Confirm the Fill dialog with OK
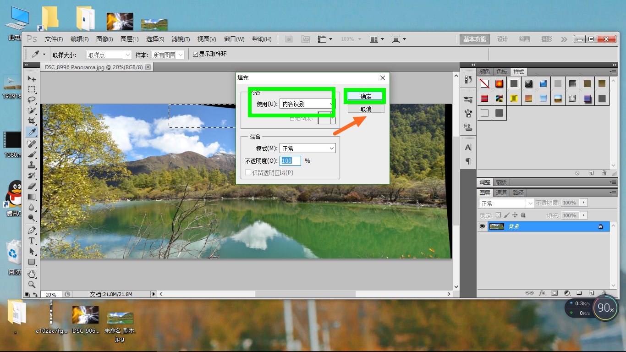 tap(366, 96)
